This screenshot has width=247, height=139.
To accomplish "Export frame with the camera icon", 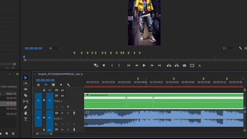I will [x=184, y=65].
